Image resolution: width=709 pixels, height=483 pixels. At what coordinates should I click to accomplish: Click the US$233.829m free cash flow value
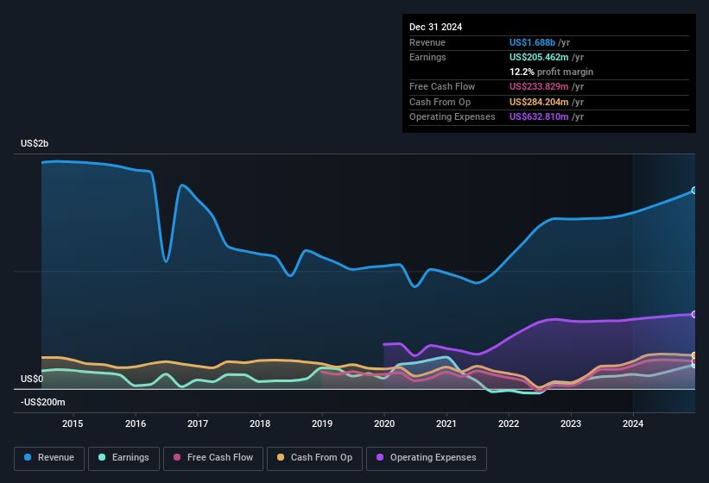point(539,86)
